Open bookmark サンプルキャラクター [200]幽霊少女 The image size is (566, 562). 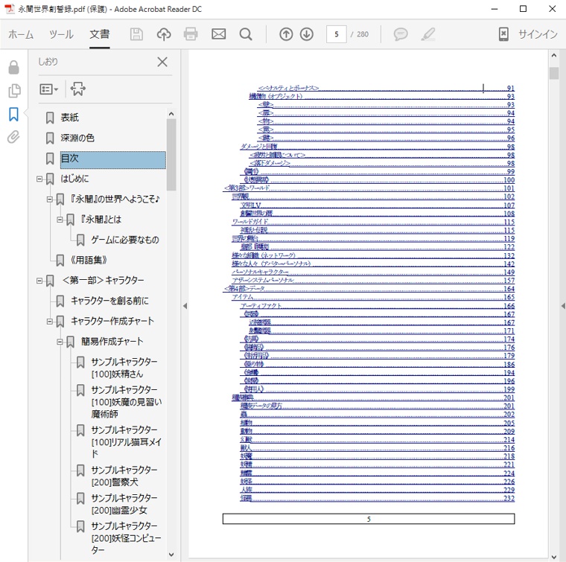coord(124,504)
